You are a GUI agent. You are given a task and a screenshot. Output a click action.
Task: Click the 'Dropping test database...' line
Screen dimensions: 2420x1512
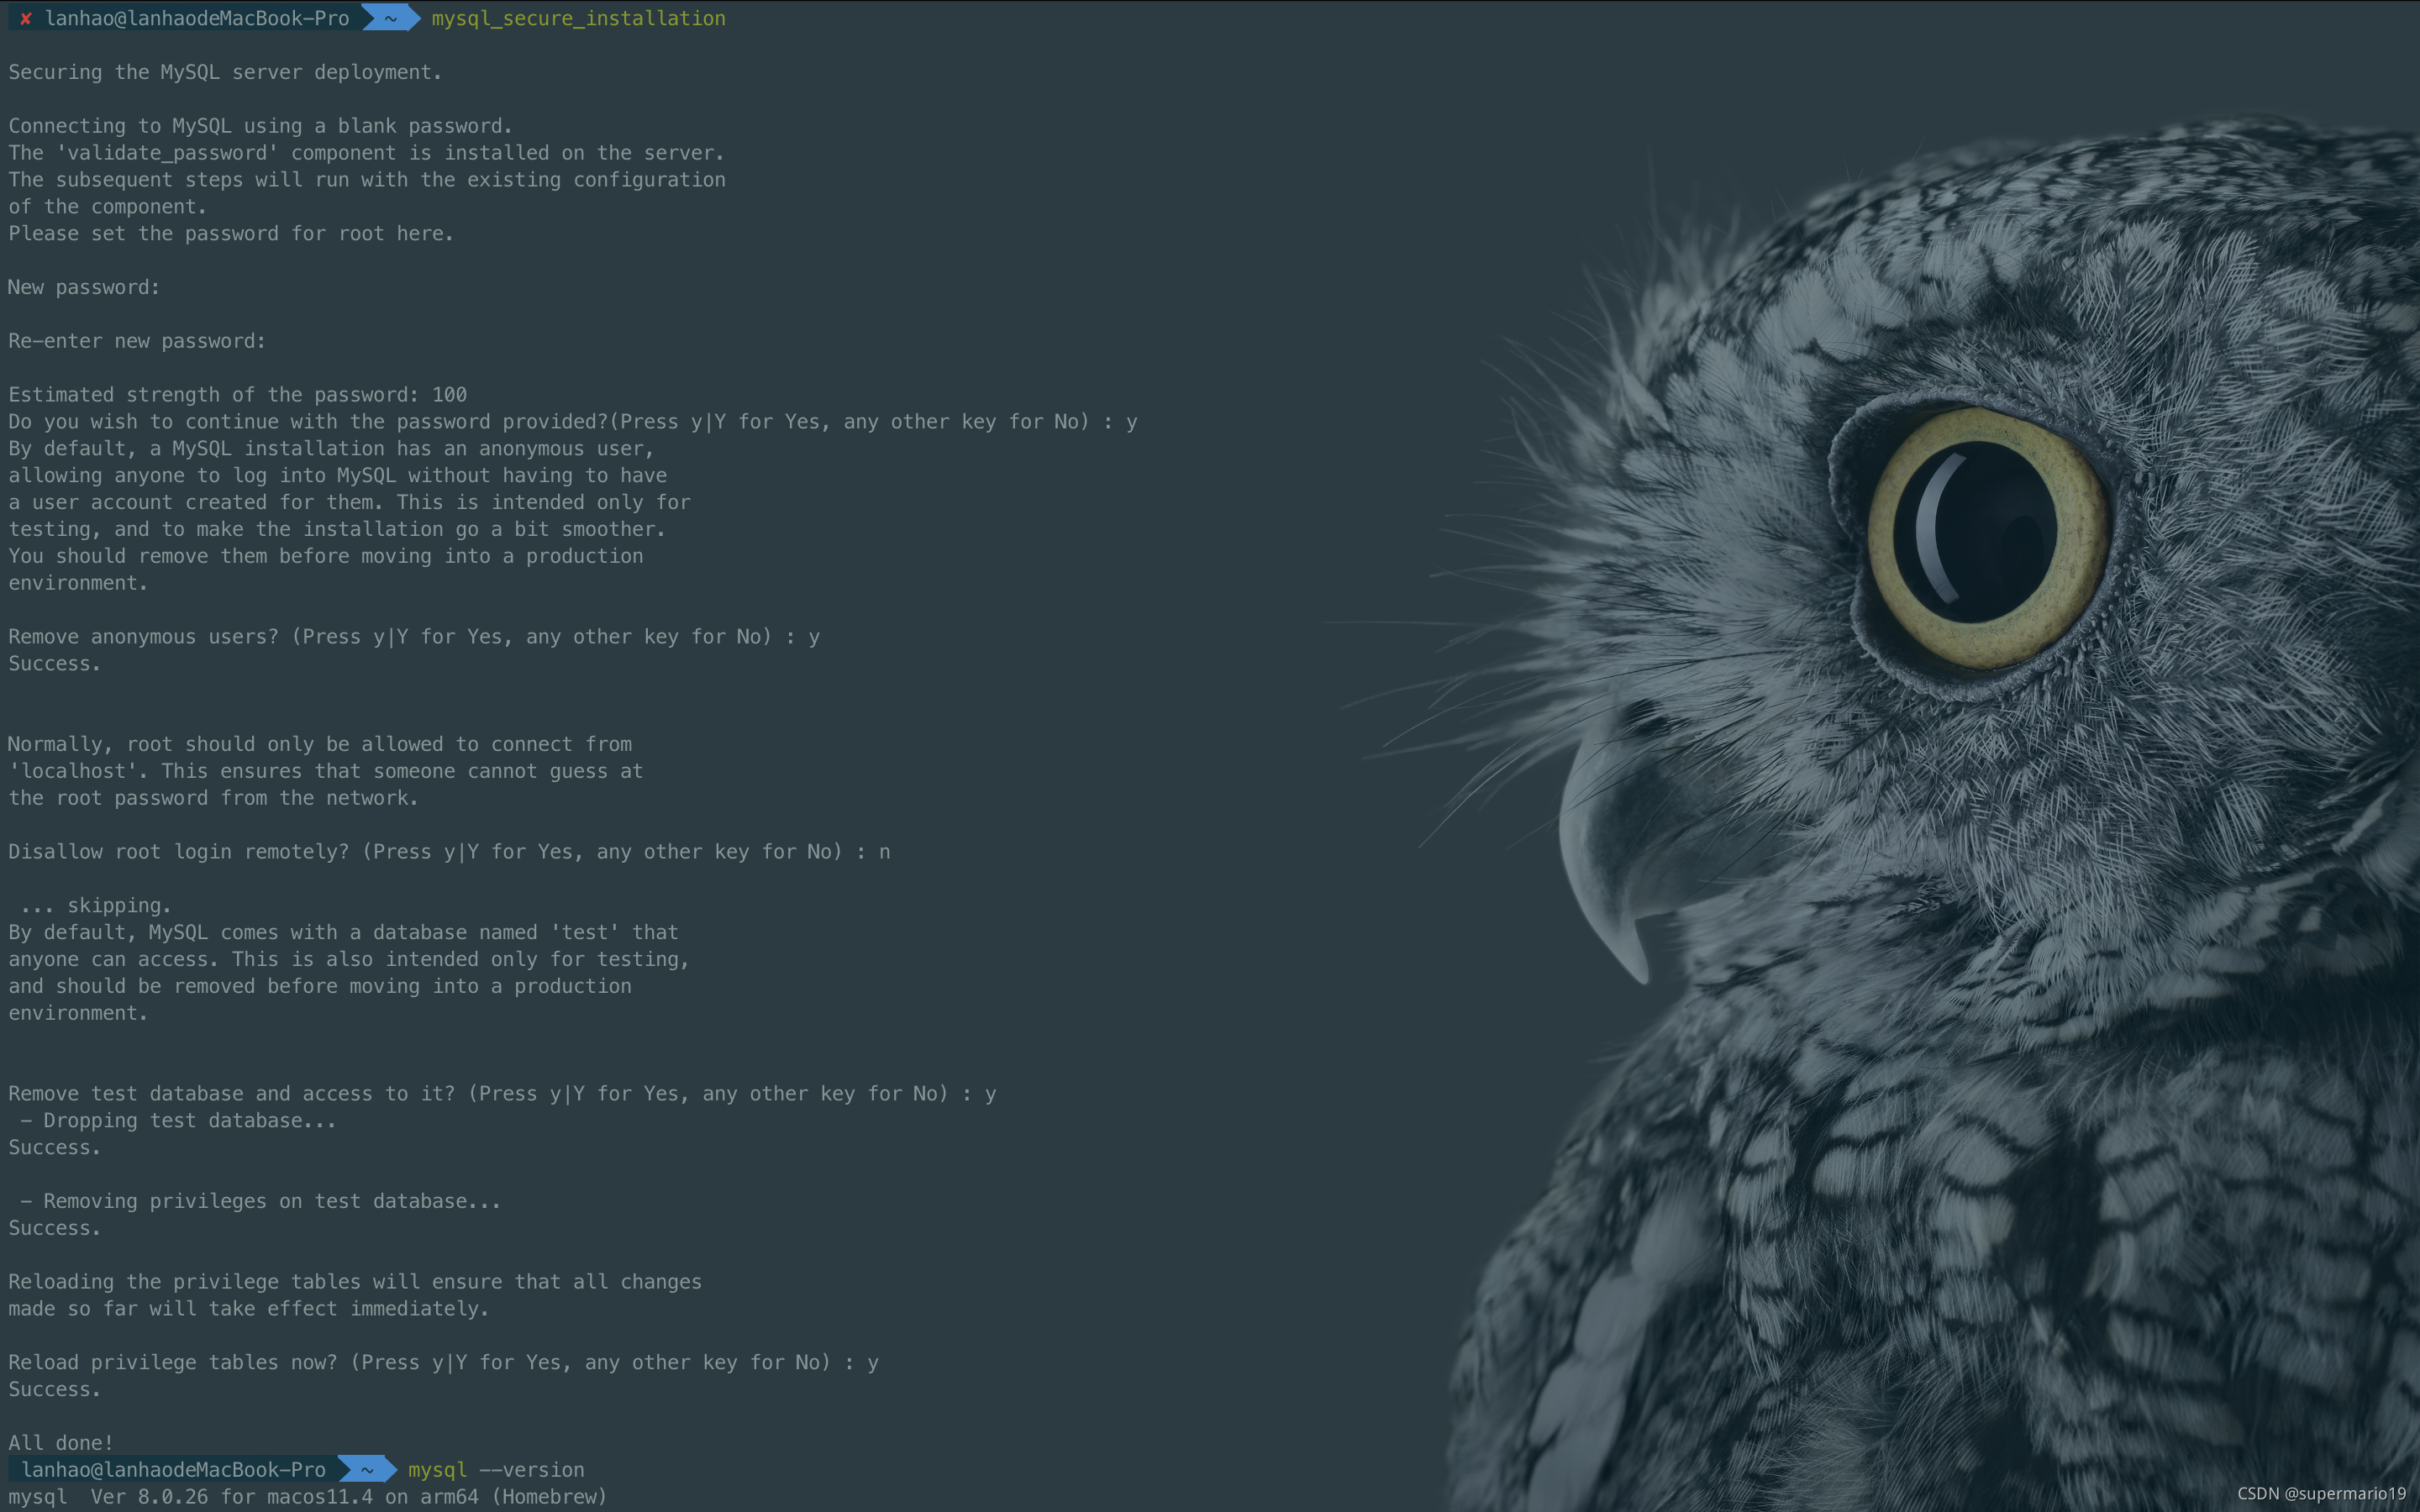178,1120
